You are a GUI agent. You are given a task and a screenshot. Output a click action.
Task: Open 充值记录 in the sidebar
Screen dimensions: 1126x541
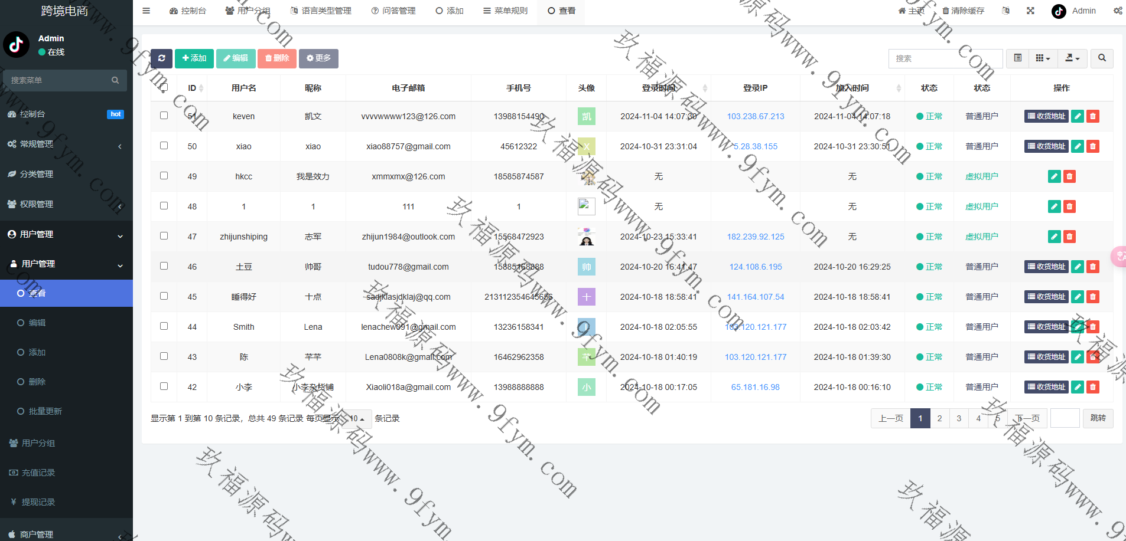38,473
